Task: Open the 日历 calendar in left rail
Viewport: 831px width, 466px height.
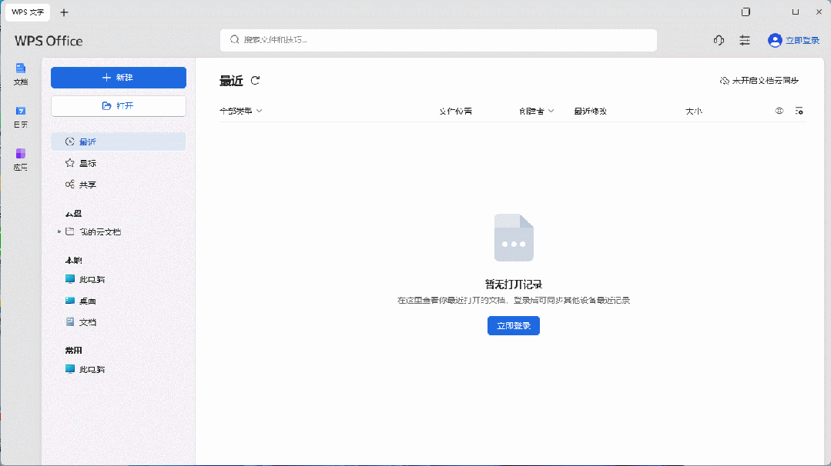Action: coord(21,116)
